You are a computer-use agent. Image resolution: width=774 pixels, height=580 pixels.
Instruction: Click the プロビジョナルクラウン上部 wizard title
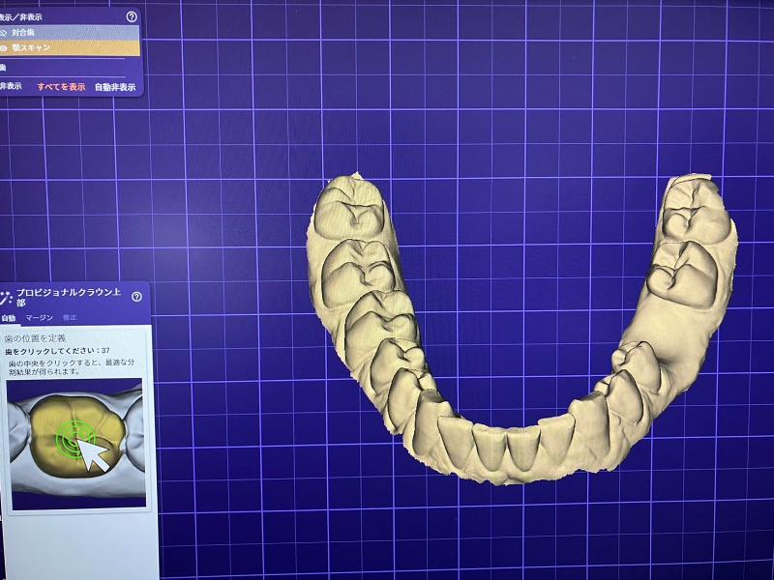[x=69, y=297]
